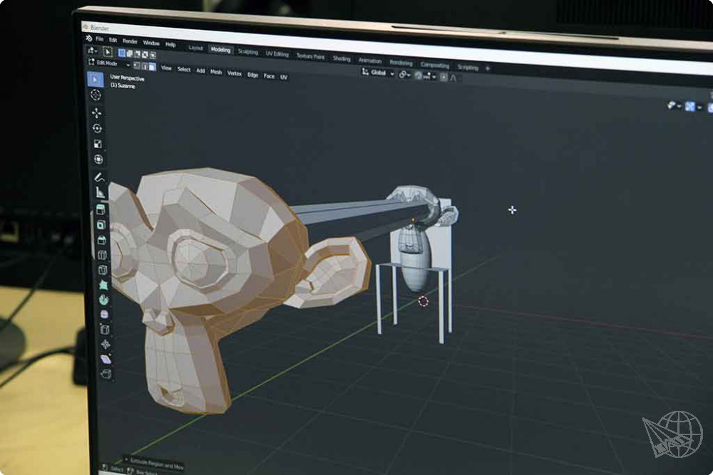Image resolution: width=713 pixels, height=475 pixels.
Task: Open the Help menu
Action: [x=170, y=44]
